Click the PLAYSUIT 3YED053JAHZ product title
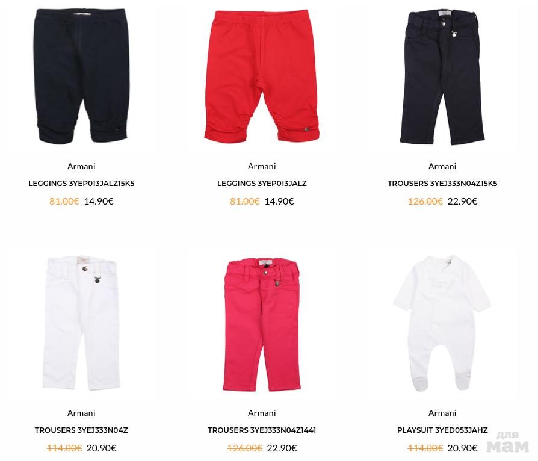The width and height of the screenshot is (538, 461). [x=442, y=430]
